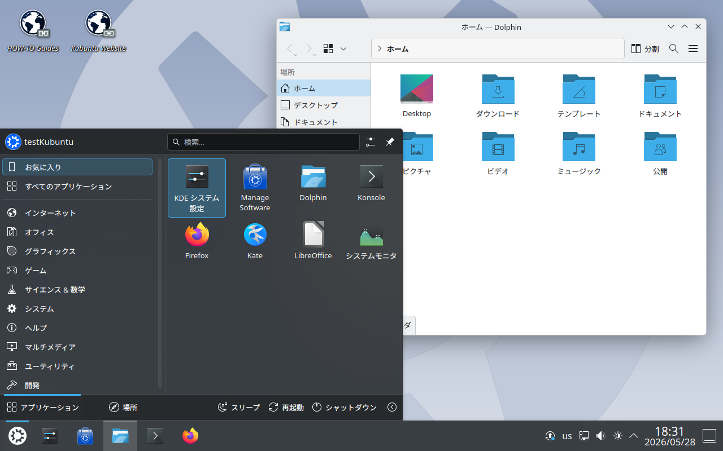Viewport: 723px width, 451px height.
Task: Open the volume control in system tray
Action: 600,436
